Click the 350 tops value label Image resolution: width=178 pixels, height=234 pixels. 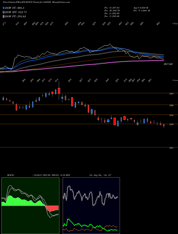coord(66,24)
